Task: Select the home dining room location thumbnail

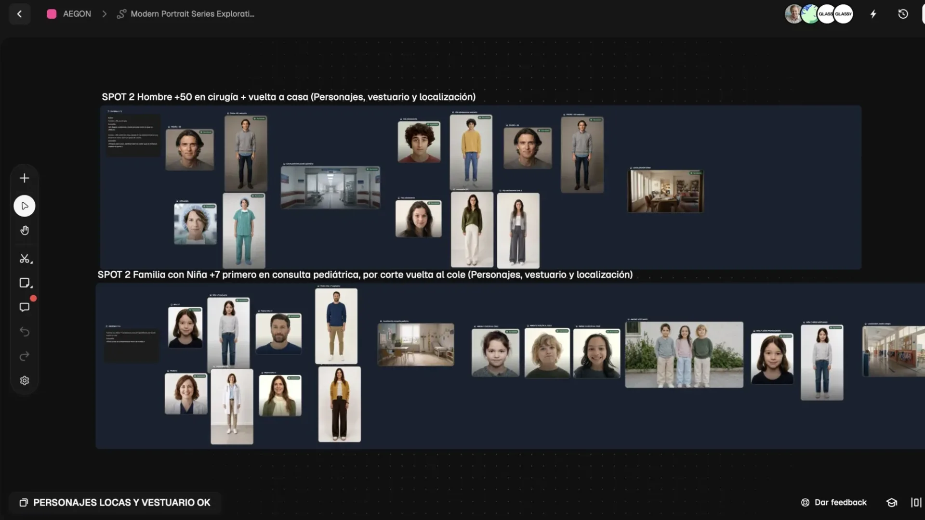Action: point(665,191)
